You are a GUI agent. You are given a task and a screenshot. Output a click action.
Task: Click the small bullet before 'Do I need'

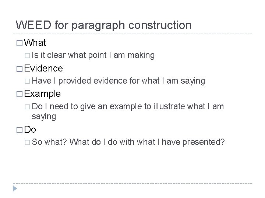click(x=27, y=107)
